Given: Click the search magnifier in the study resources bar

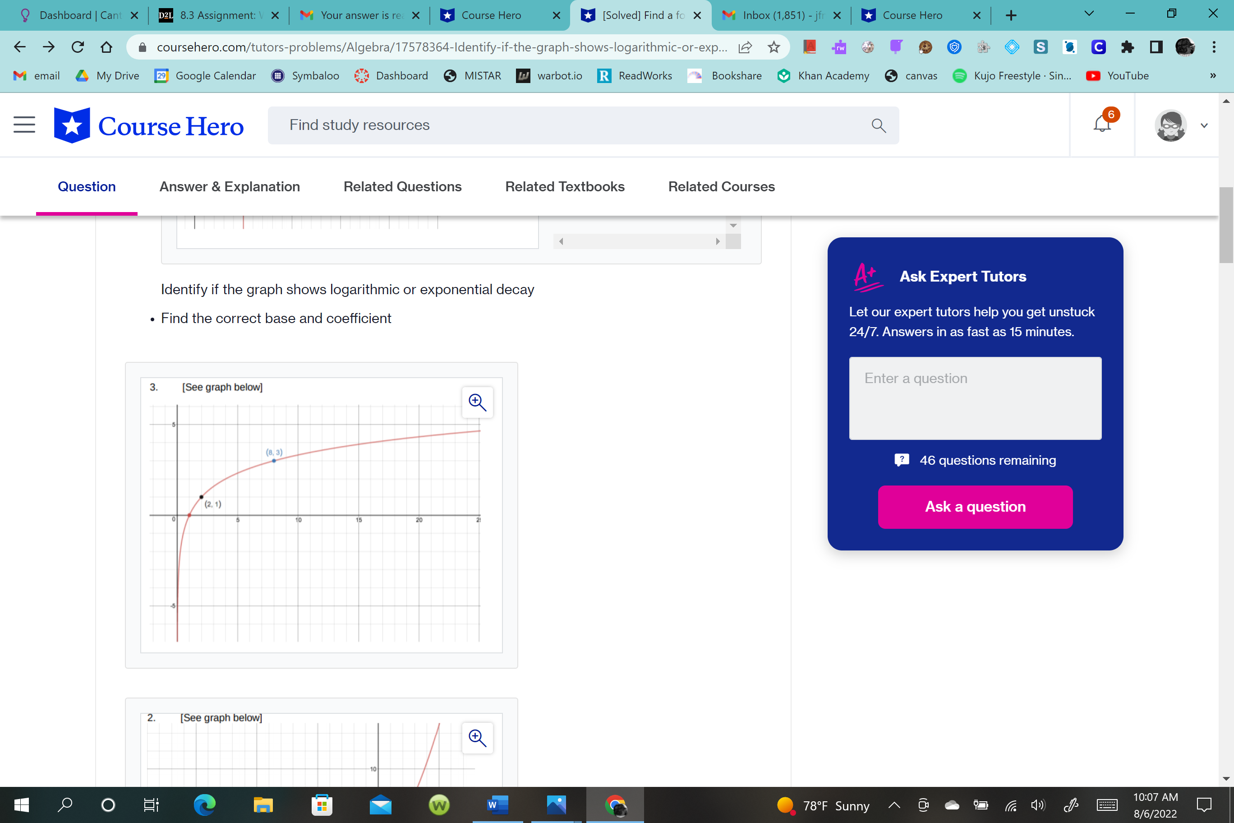Looking at the screenshot, I should pyautogui.click(x=878, y=125).
